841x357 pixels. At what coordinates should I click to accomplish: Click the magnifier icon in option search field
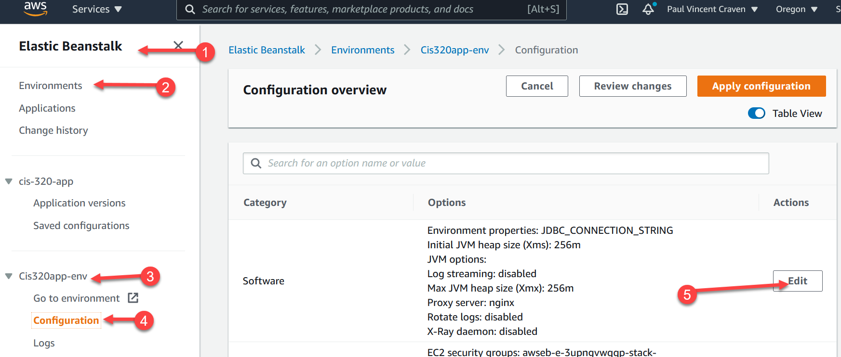[x=256, y=164]
